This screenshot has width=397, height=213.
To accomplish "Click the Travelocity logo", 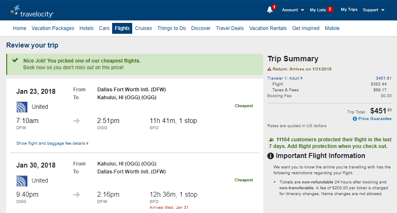I will click(x=32, y=11).
